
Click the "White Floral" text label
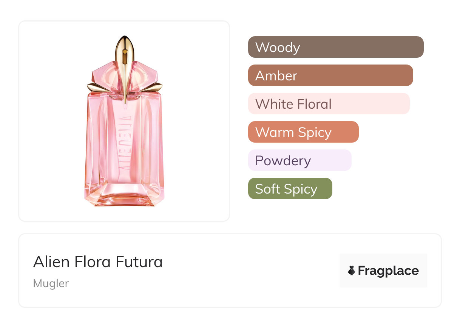(293, 104)
